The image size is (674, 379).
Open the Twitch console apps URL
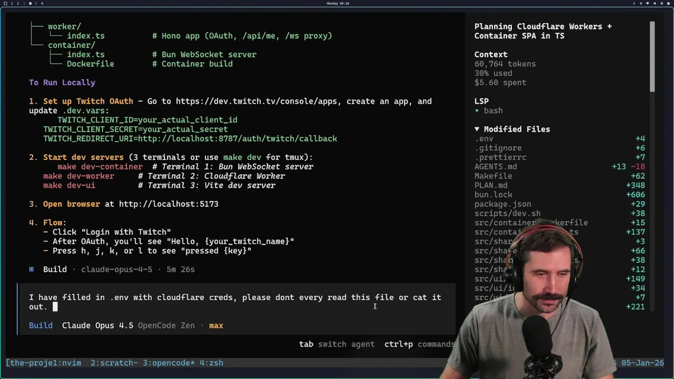256,101
